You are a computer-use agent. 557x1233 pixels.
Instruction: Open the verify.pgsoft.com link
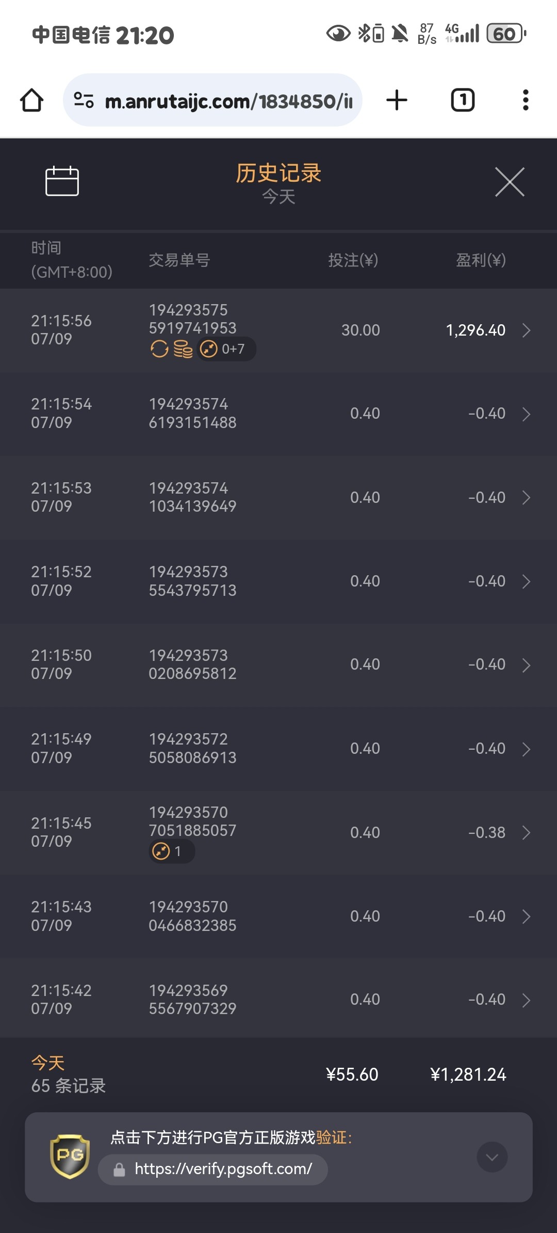(223, 1169)
